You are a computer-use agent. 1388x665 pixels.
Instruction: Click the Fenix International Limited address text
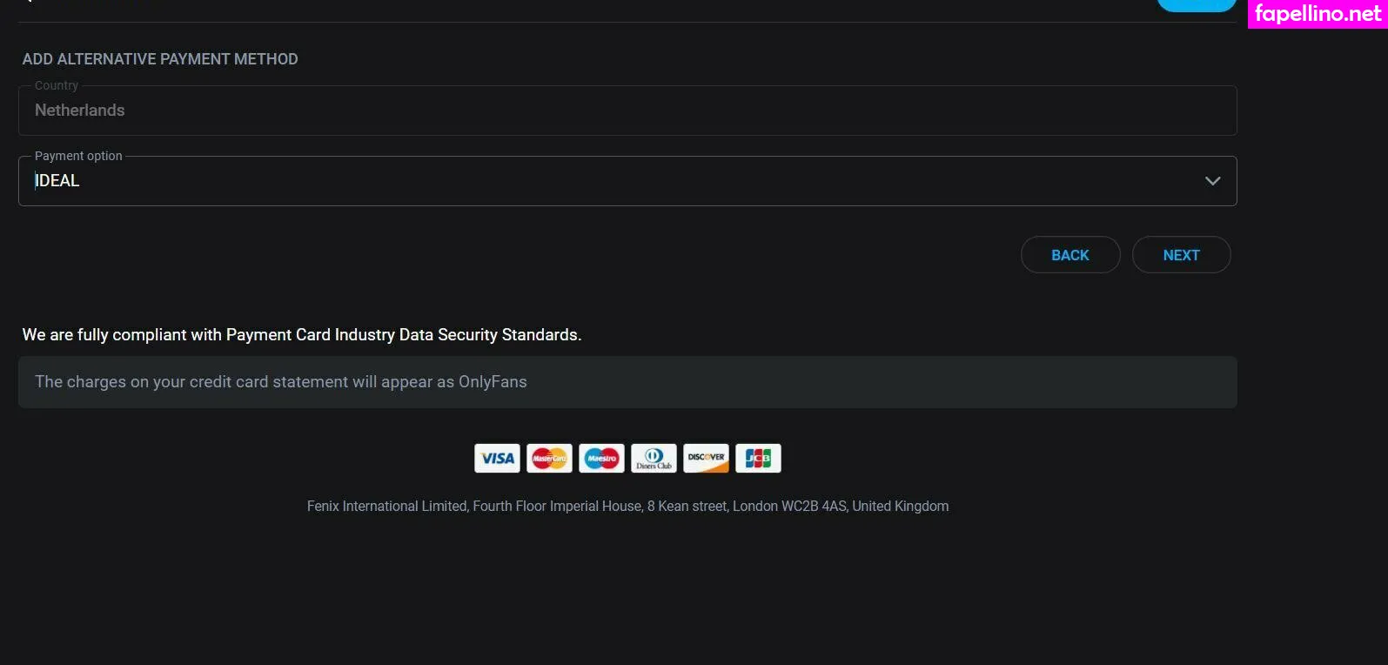tap(627, 507)
